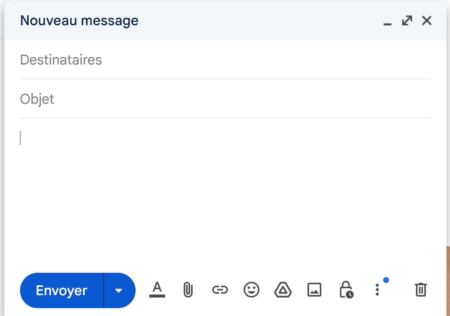Screen dimensions: 450x316
Task: Open the emoji picker
Action: (x=252, y=290)
